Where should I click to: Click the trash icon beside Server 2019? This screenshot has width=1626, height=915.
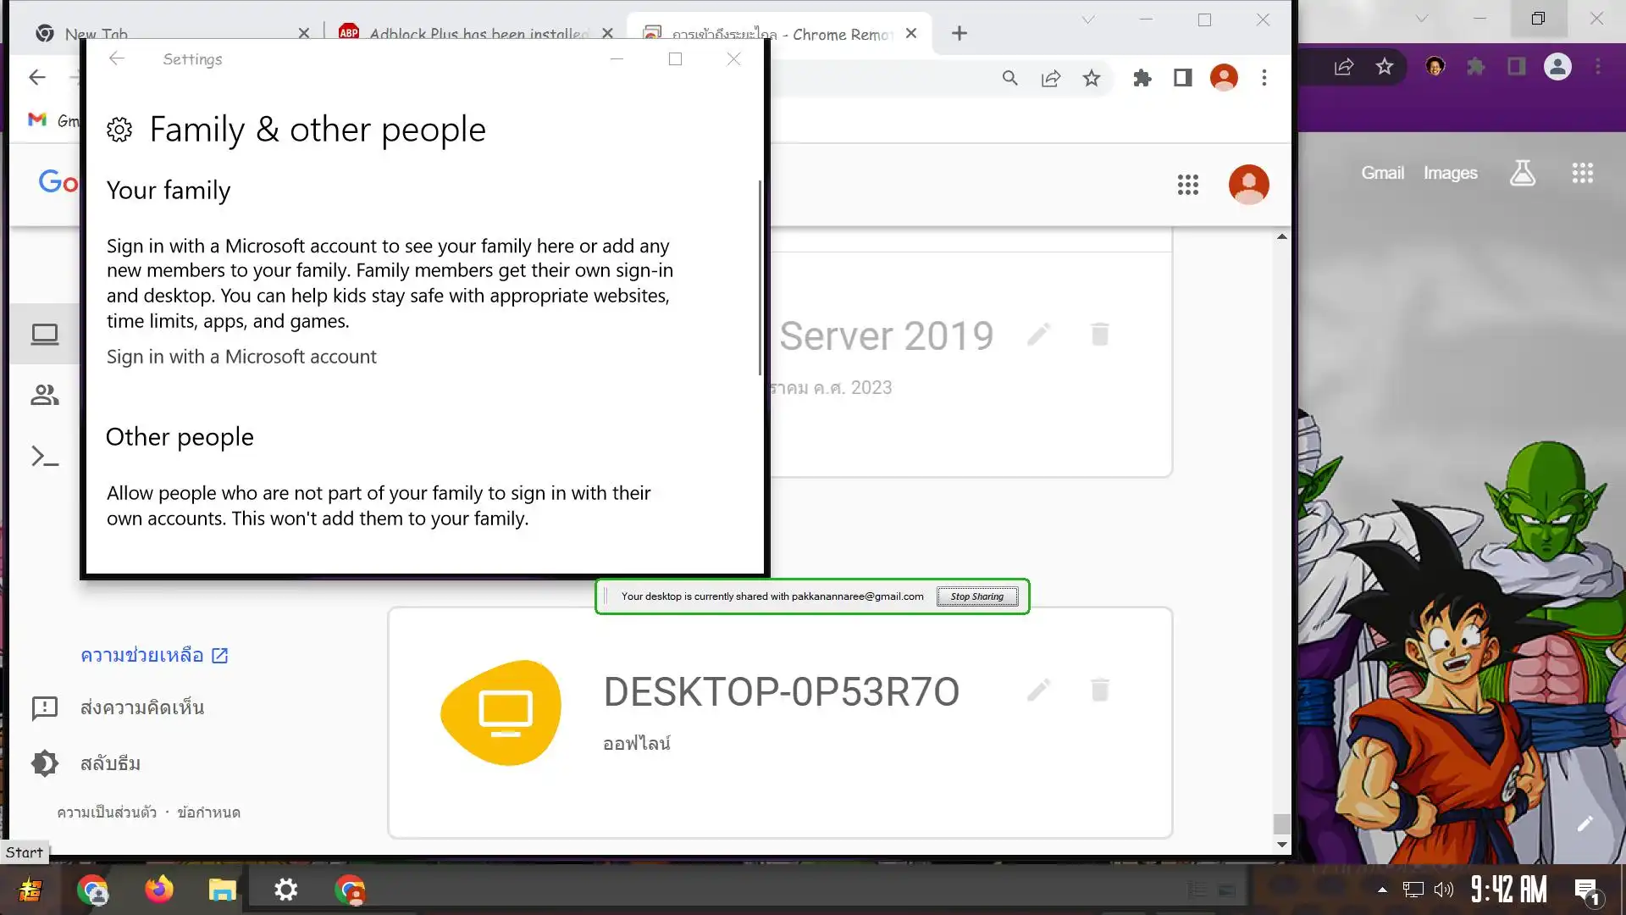pyautogui.click(x=1099, y=335)
